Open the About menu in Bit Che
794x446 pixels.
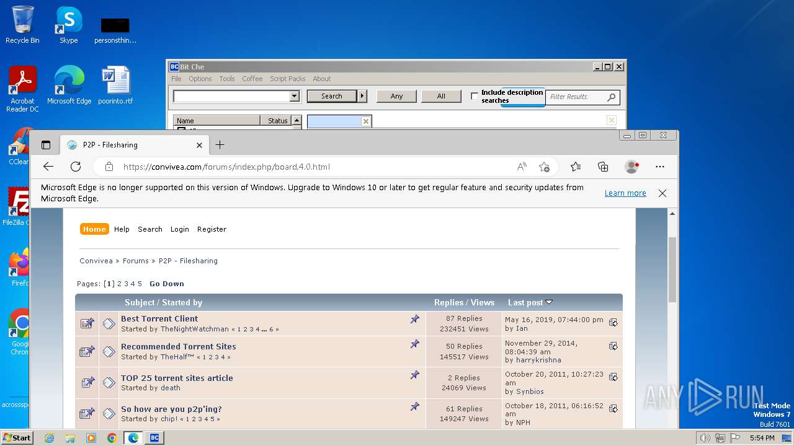pyautogui.click(x=321, y=79)
